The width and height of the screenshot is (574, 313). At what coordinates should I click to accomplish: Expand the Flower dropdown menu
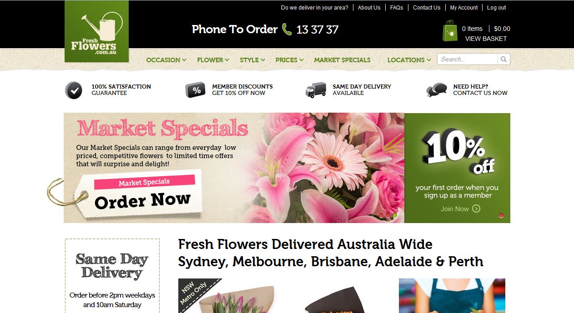click(x=213, y=60)
